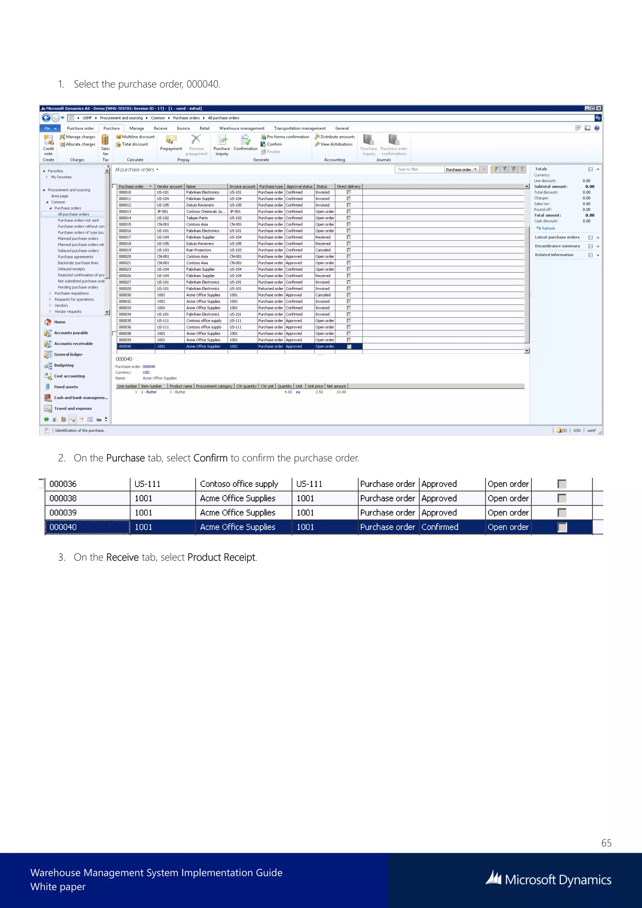This screenshot has height=908, width=642.
Task: Switch to the Warehouse management tab
Action: pos(242,128)
